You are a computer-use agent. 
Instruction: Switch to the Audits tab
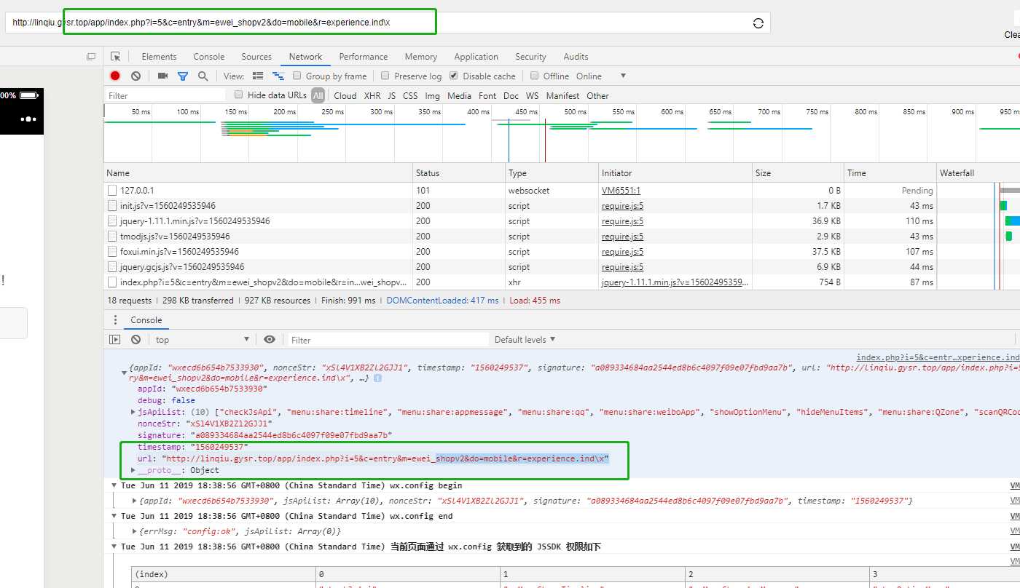(576, 57)
